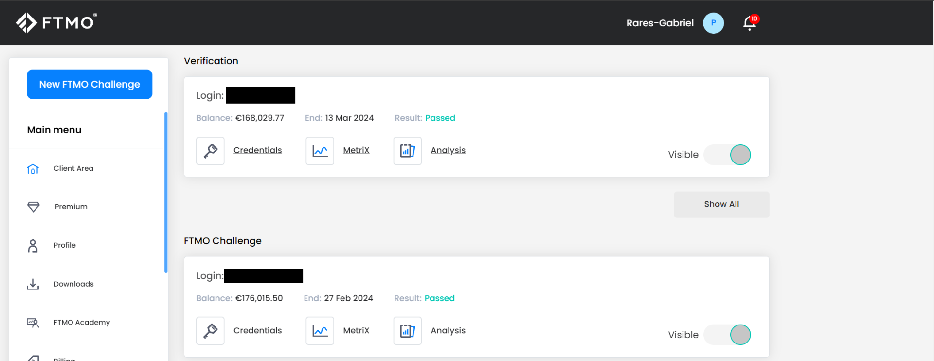This screenshot has width=934, height=361.
Task: Open Analysis link in Verification card
Action: 448,150
